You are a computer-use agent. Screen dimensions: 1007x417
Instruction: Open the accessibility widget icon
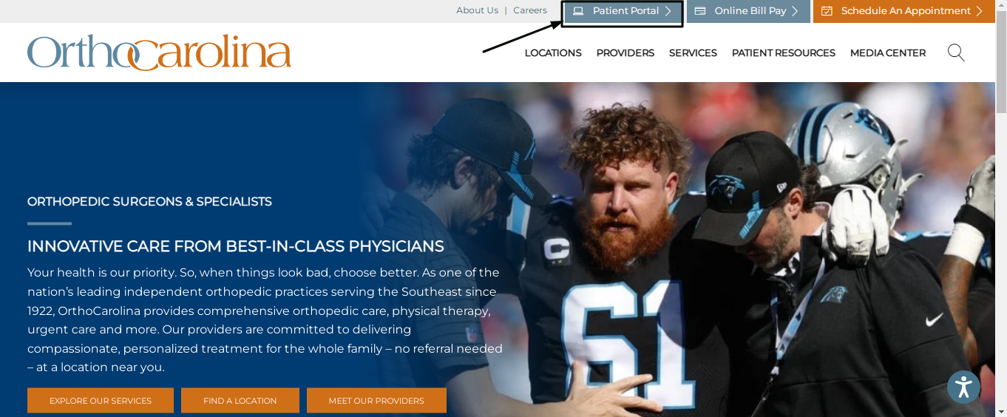[963, 387]
